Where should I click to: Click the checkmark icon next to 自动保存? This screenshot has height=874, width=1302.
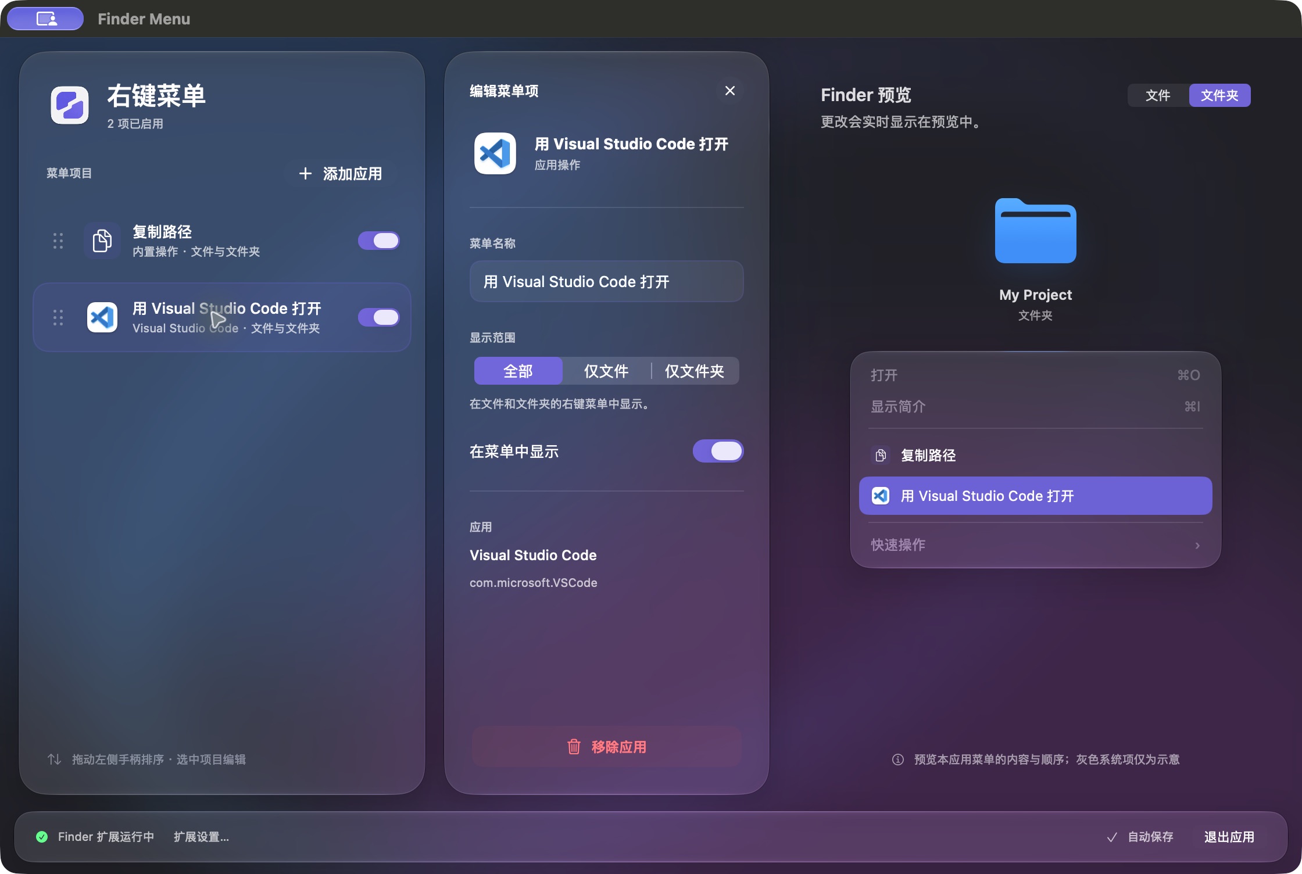pyautogui.click(x=1112, y=837)
